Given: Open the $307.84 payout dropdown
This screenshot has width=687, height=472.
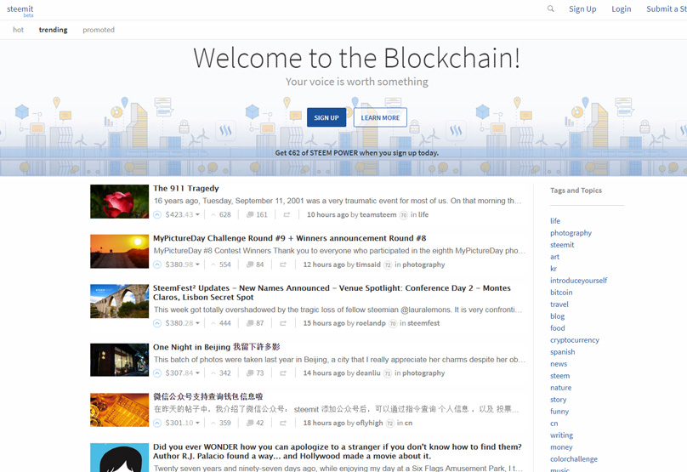Looking at the screenshot, I should pyautogui.click(x=182, y=373).
